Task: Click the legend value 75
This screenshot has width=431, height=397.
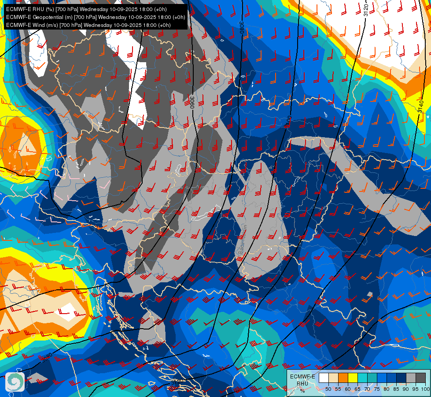Action: click(x=377, y=389)
